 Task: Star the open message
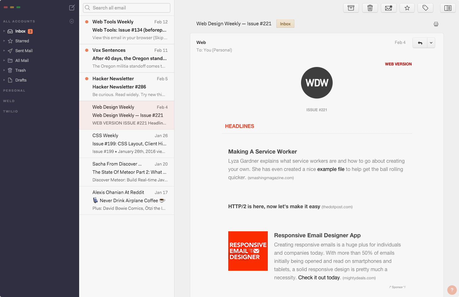pyautogui.click(x=407, y=8)
